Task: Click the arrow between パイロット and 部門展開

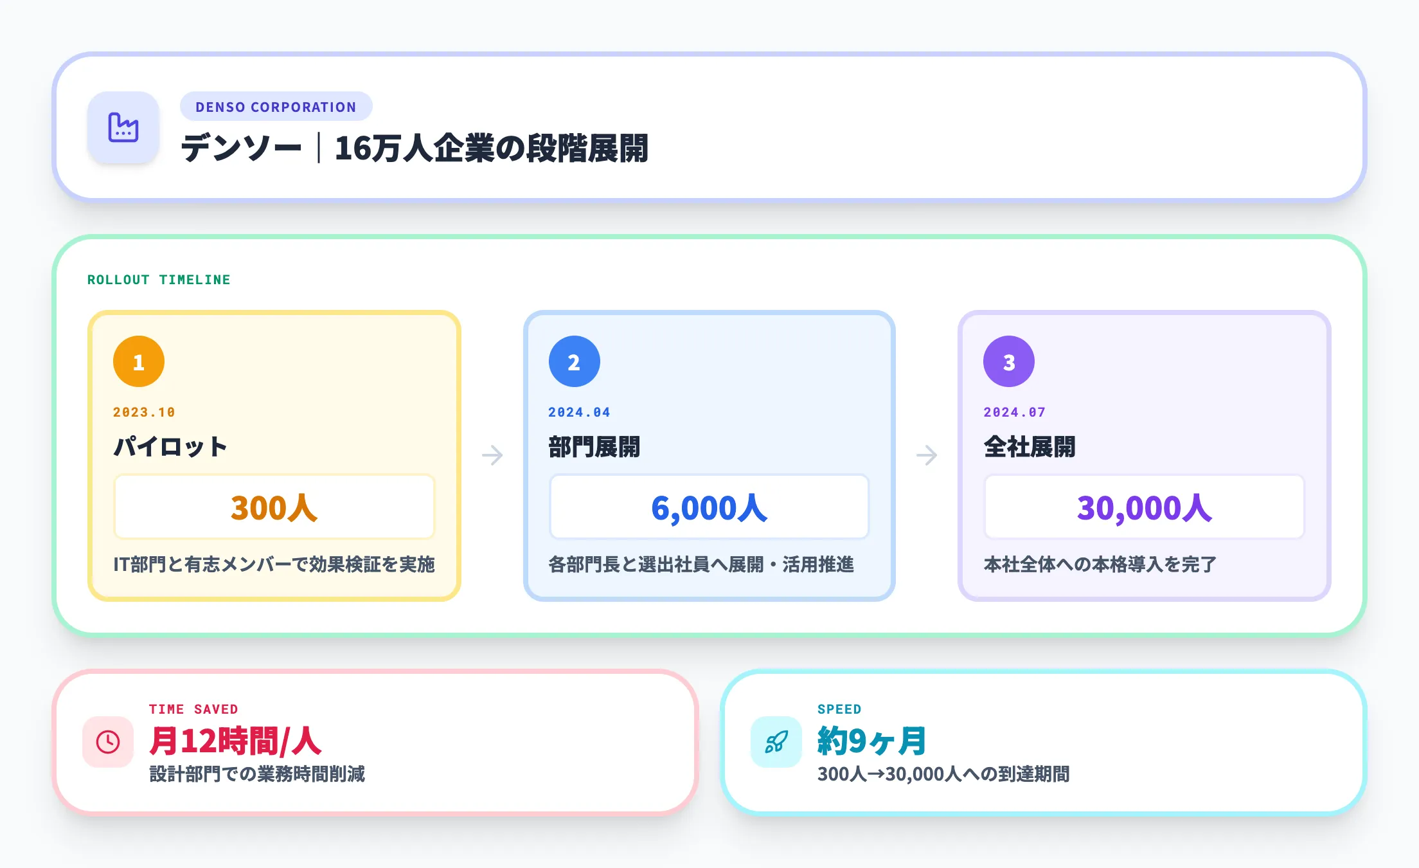Action: pos(492,455)
